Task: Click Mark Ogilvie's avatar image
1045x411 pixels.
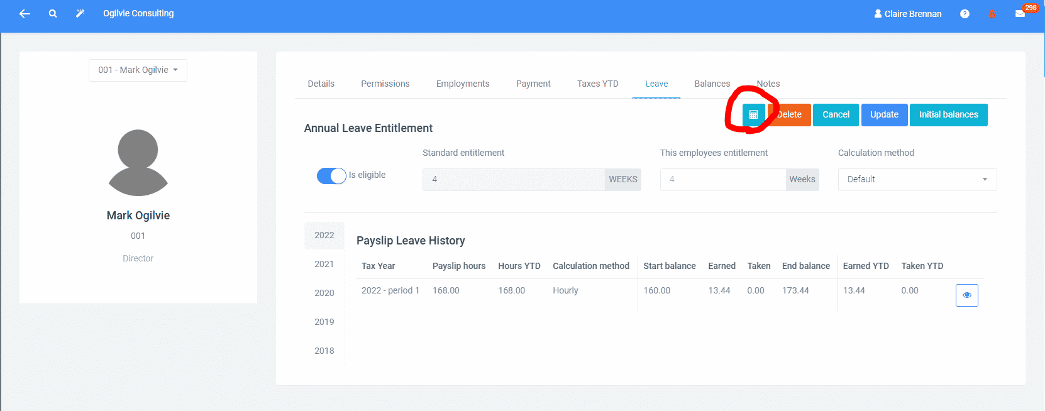Action: [x=138, y=163]
